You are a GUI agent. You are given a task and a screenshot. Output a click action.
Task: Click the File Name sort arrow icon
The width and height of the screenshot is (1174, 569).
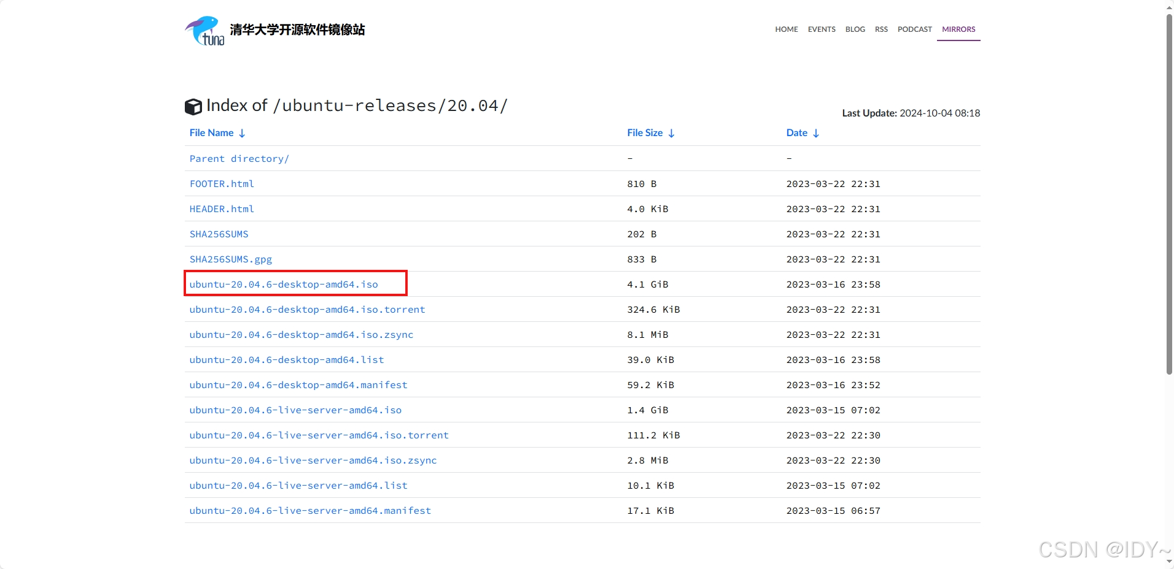242,133
